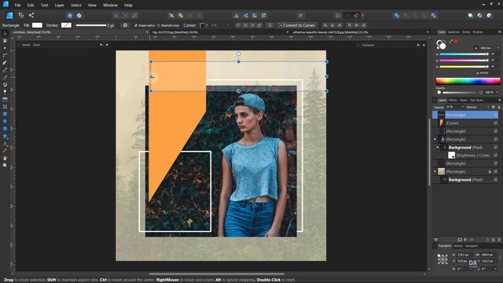Click the gear settings icon in the Layers panel
This screenshot has width=503, height=283.
point(494,107)
